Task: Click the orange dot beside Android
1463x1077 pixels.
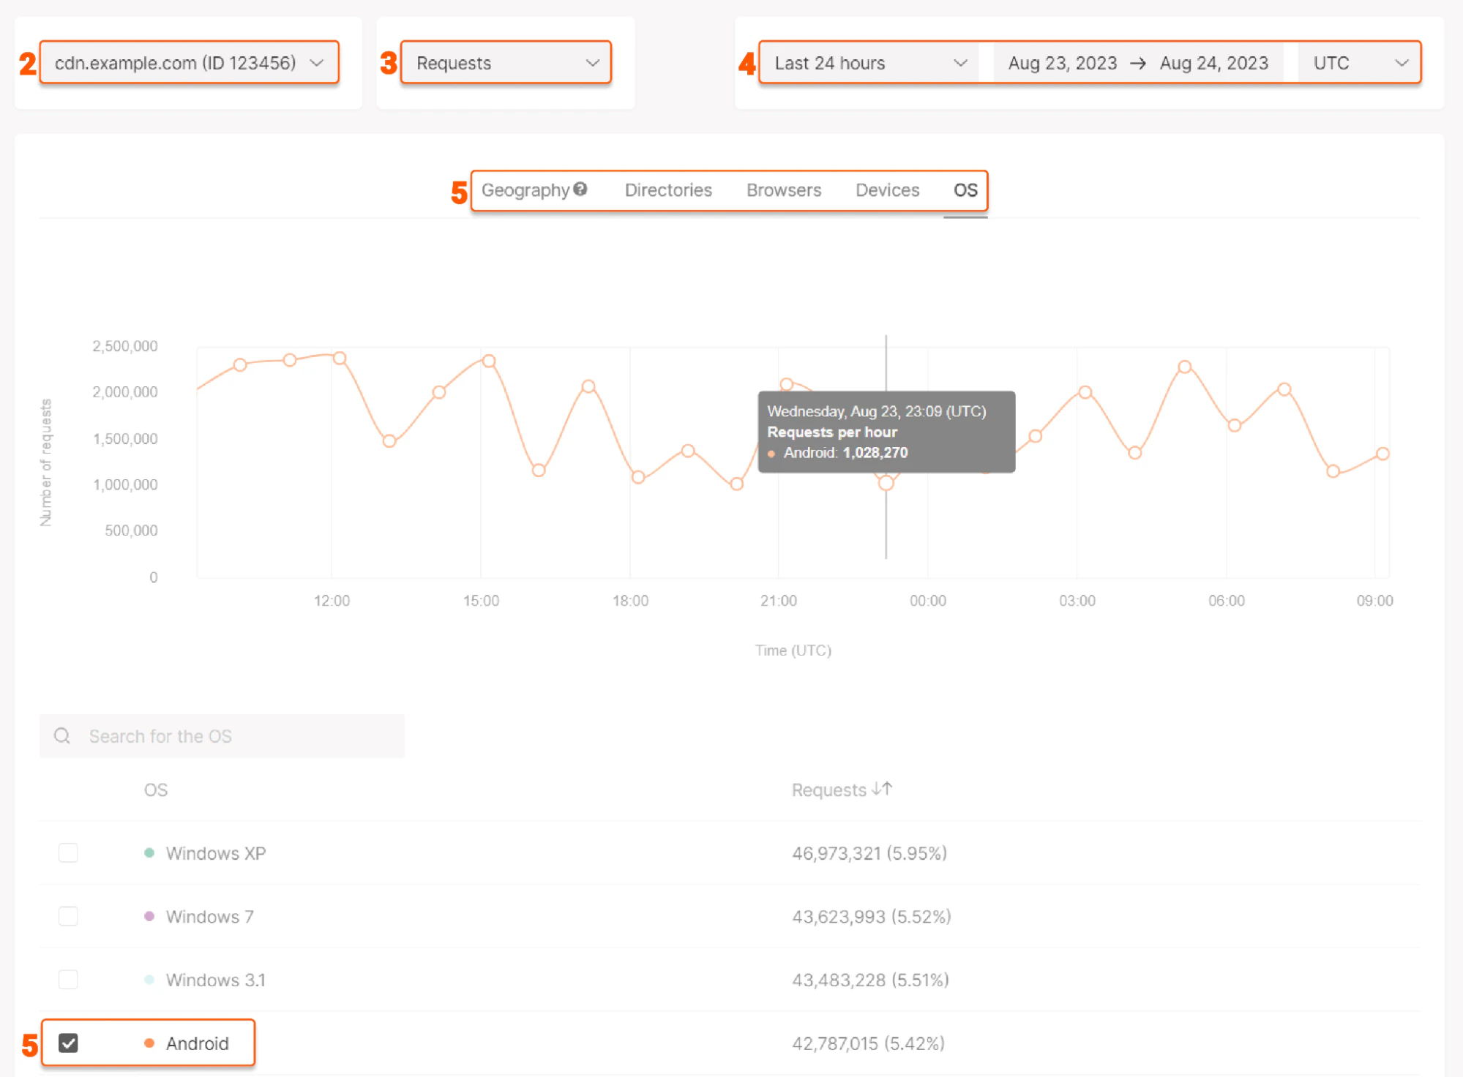Action: pos(150,1043)
